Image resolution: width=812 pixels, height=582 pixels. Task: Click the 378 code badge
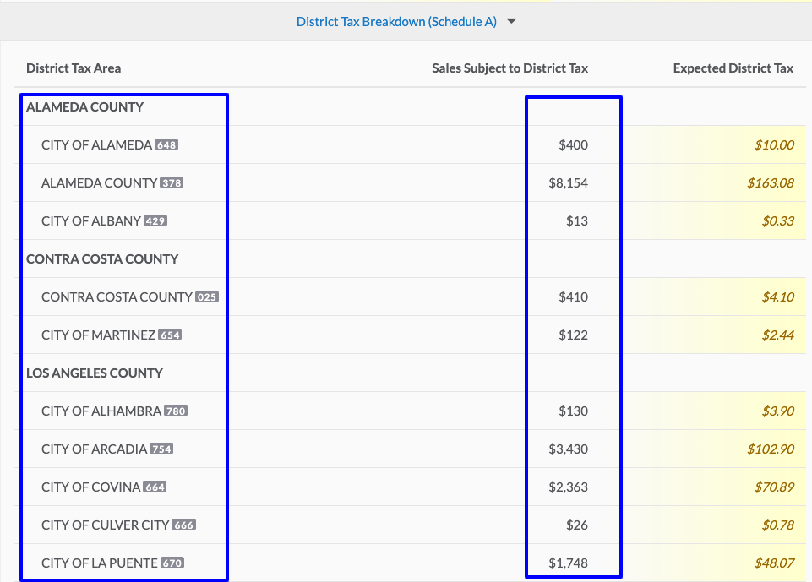pos(172,182)
